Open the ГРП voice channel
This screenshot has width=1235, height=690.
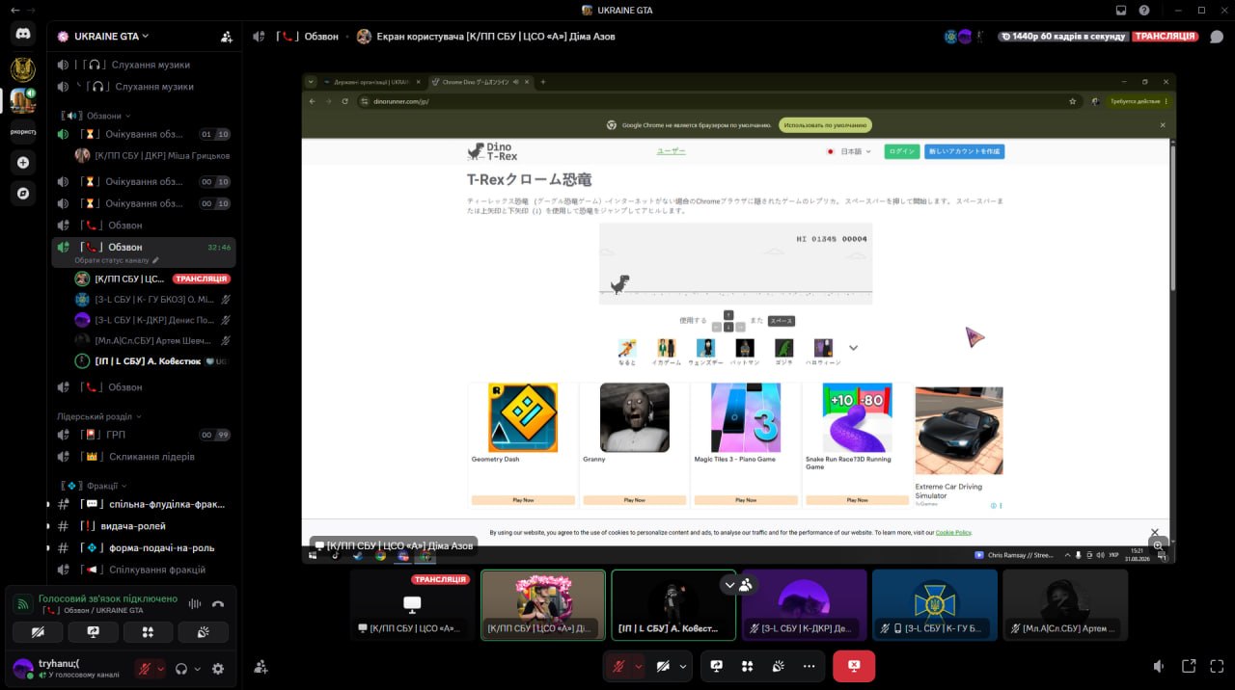(x=144, y=435)
